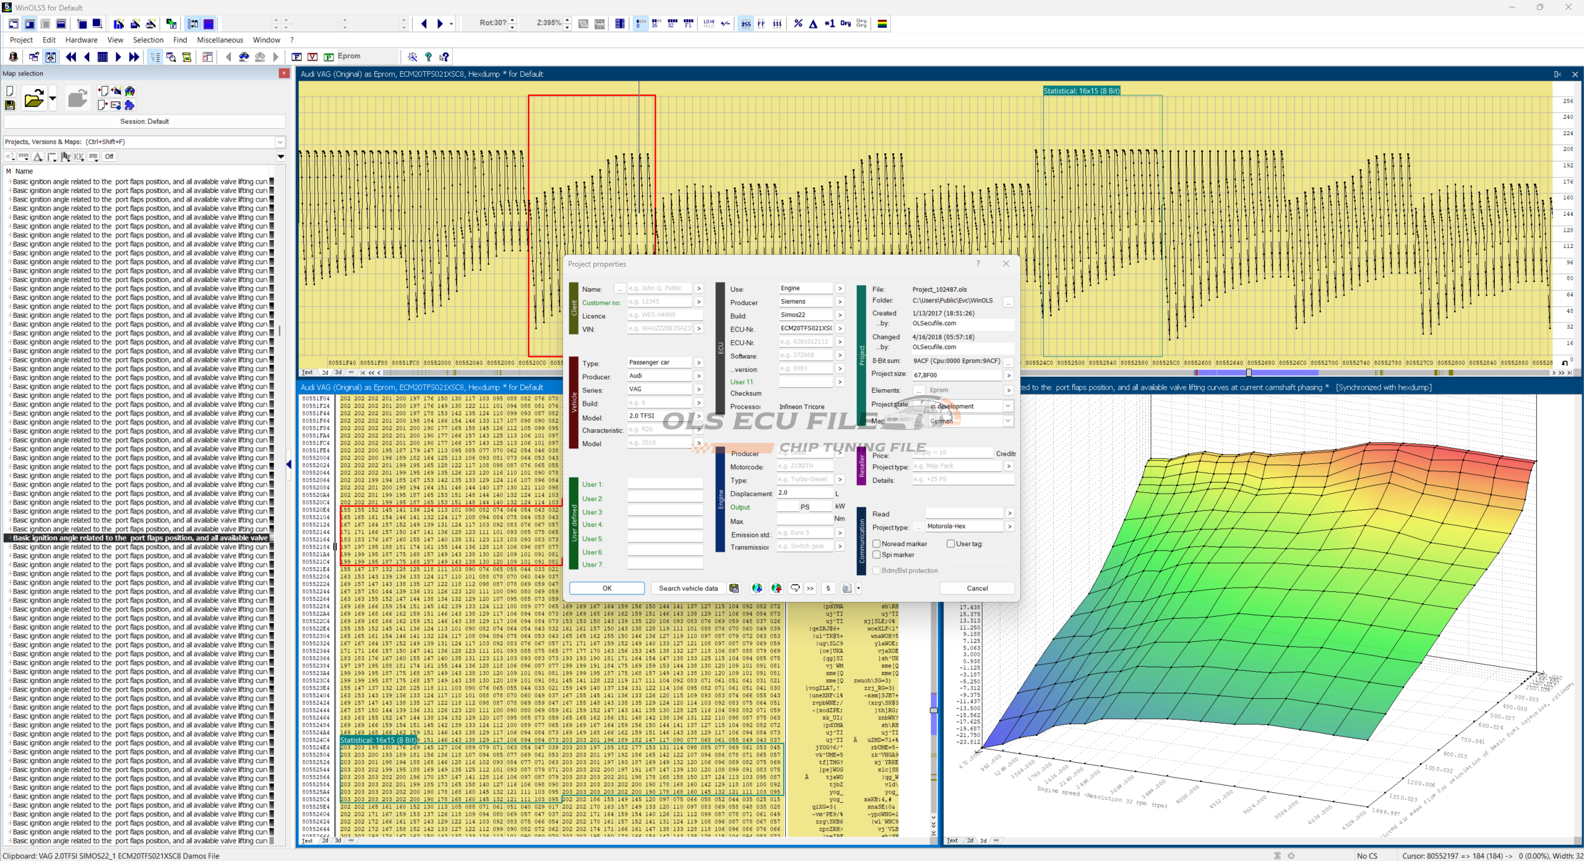Open the black triangle menu right of Off
Viewport: 1584px width, 861px height.
click(281, 156)
